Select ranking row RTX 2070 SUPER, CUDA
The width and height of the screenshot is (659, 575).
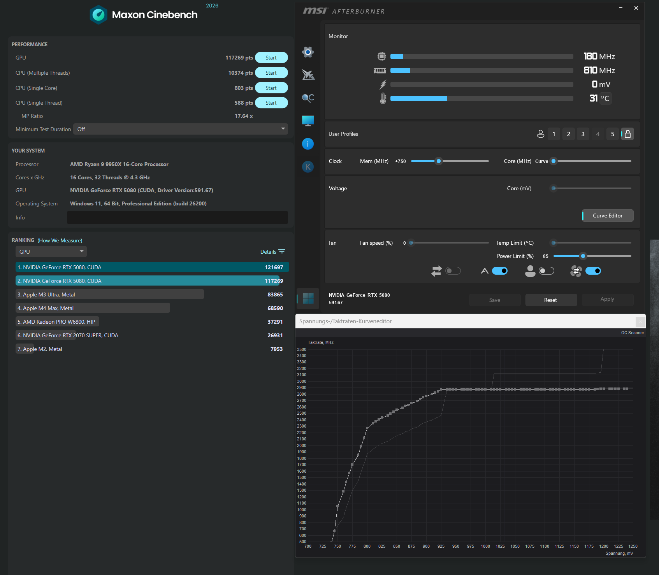(152, 335)
